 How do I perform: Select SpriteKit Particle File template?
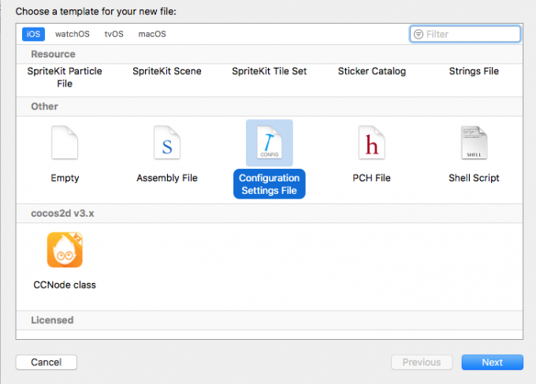[x=65, y=76]
